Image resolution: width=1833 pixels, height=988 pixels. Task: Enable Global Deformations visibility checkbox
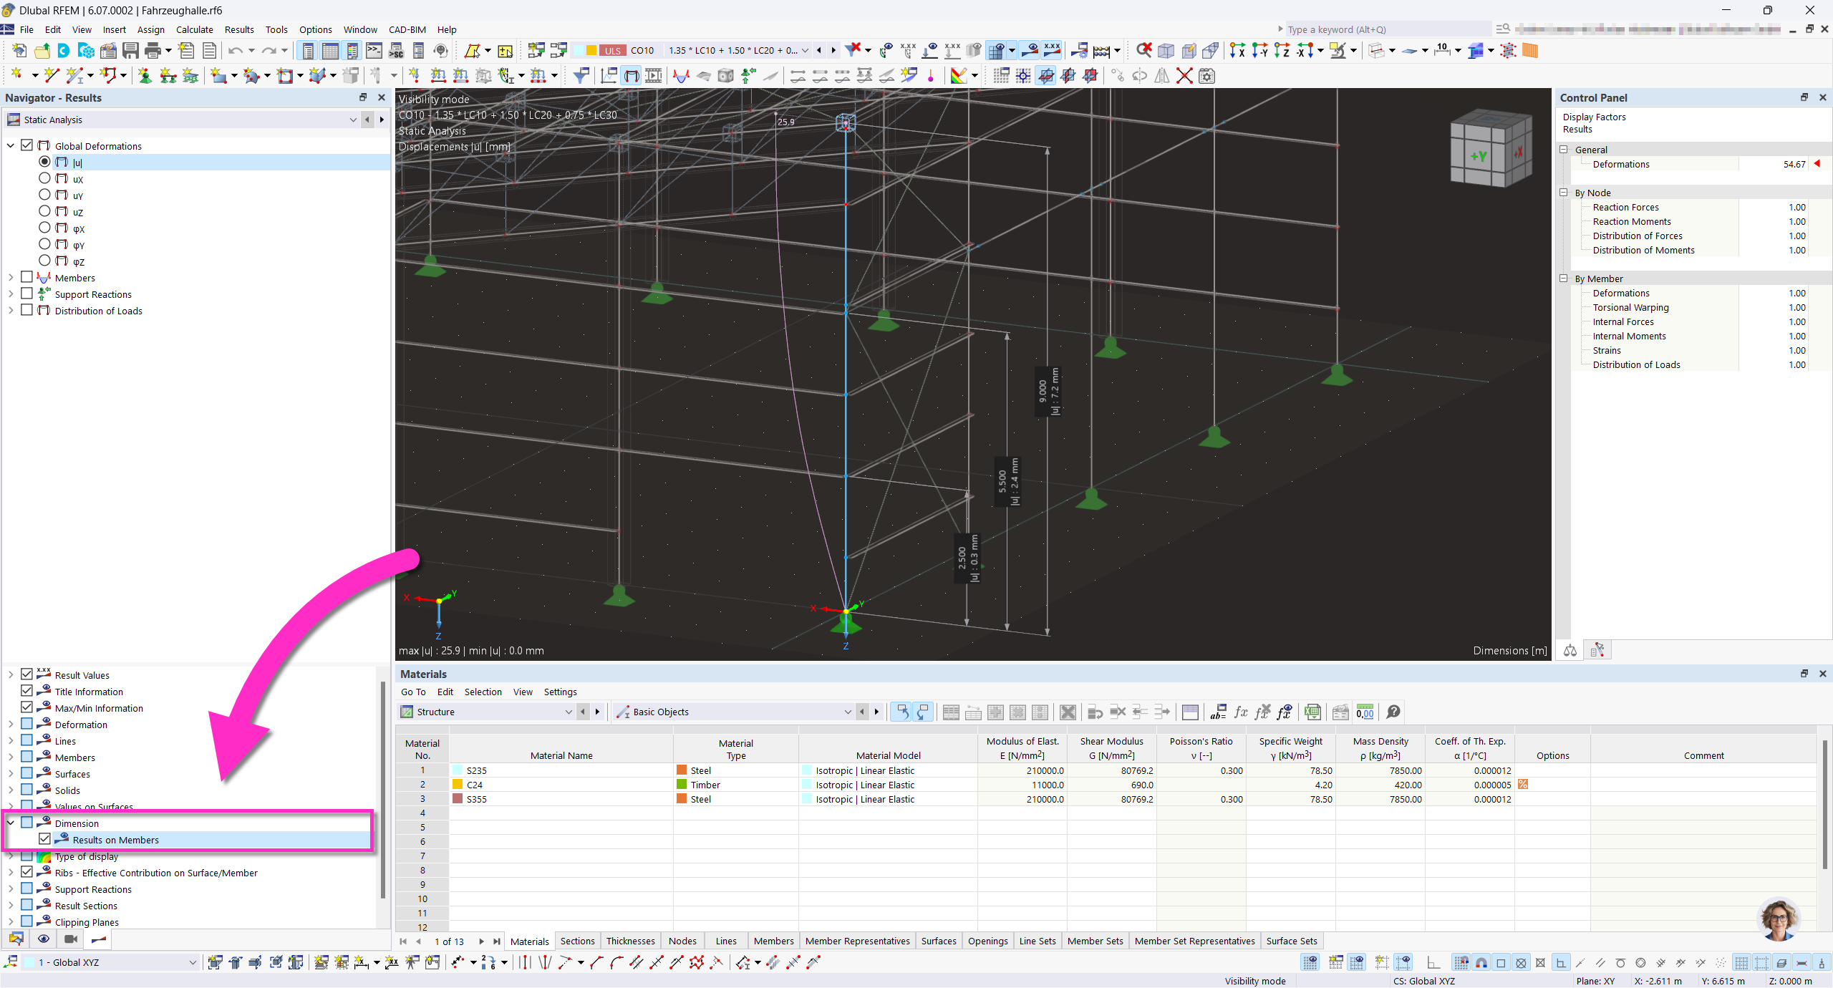click(x=26, y=145)
